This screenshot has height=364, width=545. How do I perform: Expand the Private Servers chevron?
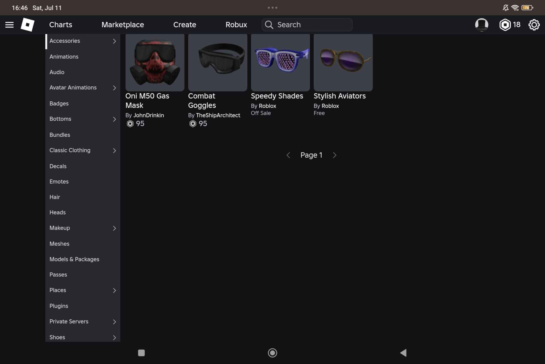tap(114, 322)
